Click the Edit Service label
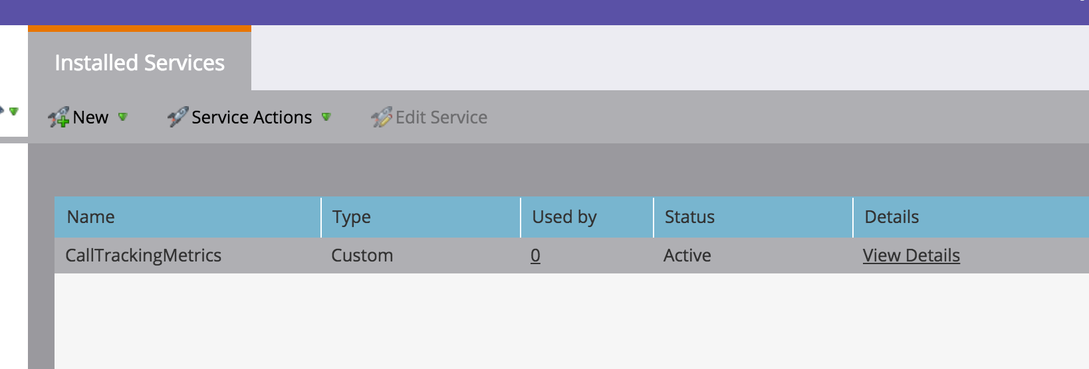The width and height of the screenshot is (1089, 369). coord(441,117)
